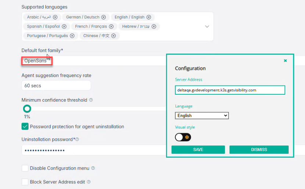Click the Minimum confidence threshold slider handle

[27, 109]
